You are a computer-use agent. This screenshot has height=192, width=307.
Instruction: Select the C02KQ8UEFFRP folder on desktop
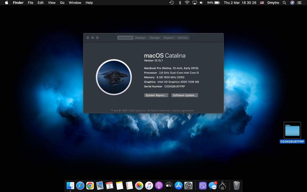coord(292,133)
